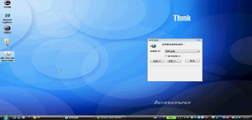Click the red hat tray icon
The image size is (252, 120).
[210, 117]
